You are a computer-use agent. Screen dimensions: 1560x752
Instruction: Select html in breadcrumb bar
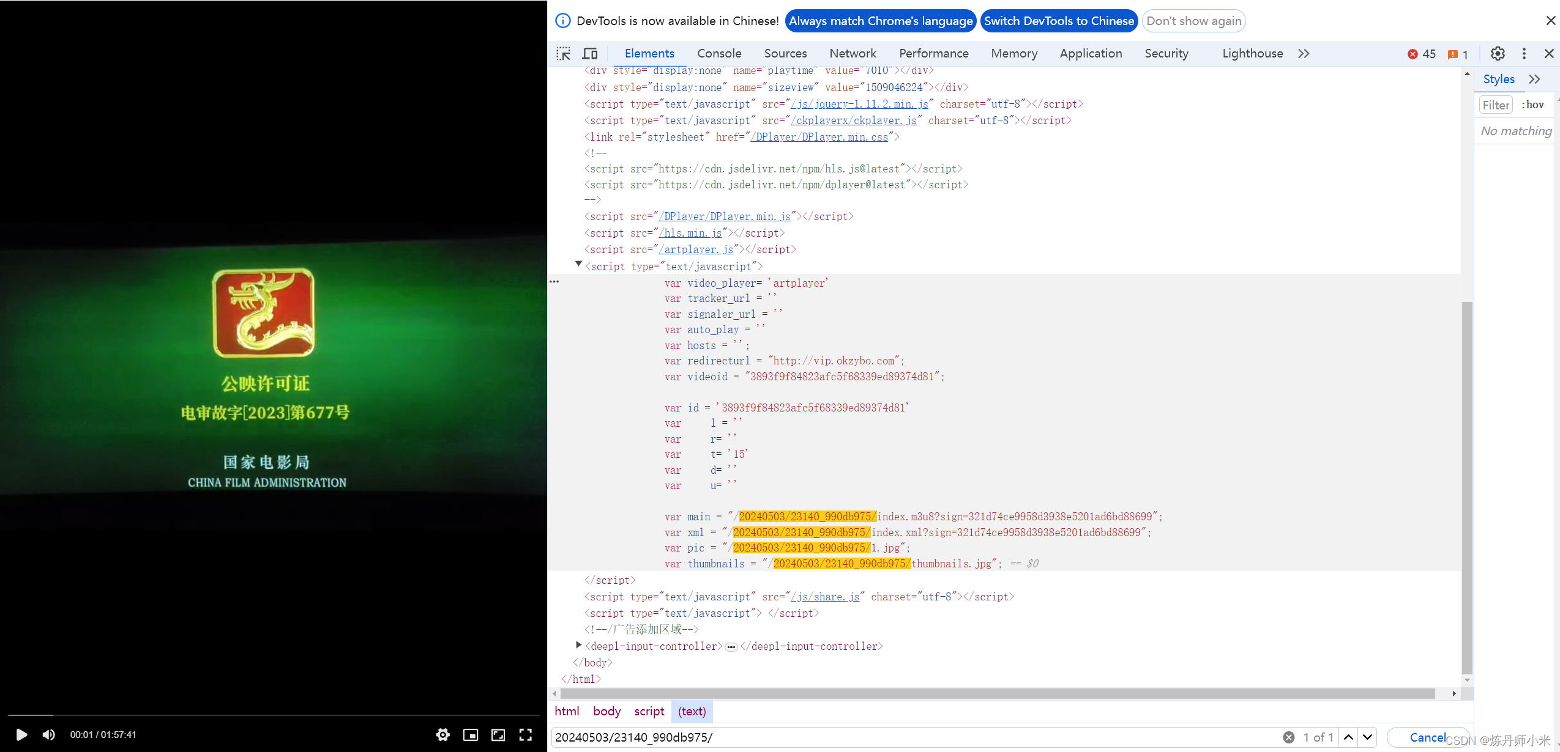567,711
